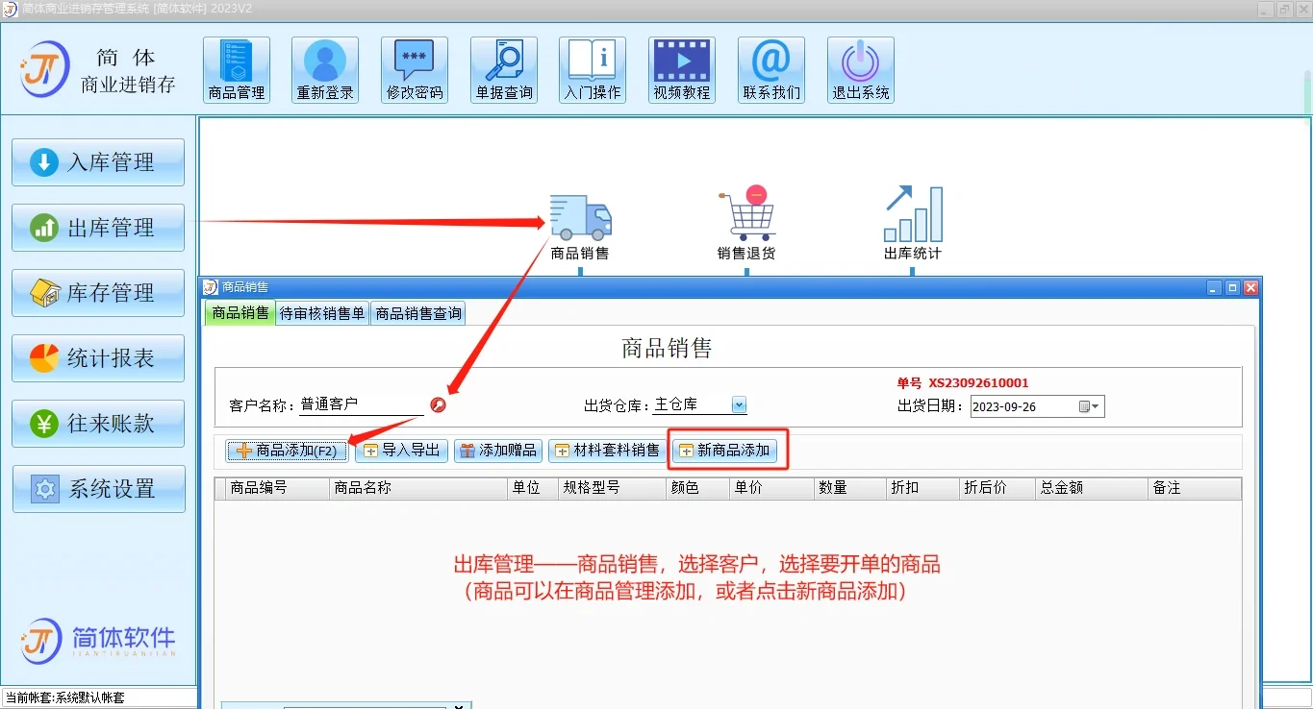Click the 重新登录 icon to relogin
1313x709 pixels.
[324, 68]
